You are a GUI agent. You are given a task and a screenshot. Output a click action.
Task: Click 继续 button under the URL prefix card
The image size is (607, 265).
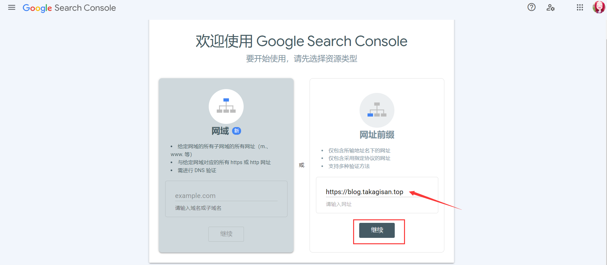(x=377, y=230)
